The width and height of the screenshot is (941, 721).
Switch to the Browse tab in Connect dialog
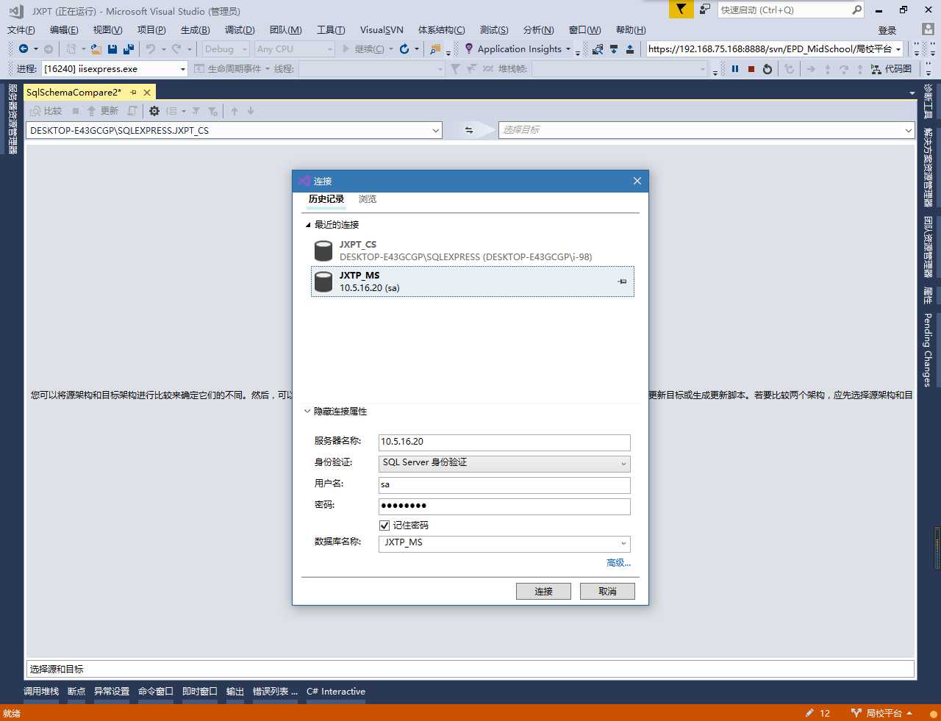click(x=368, y=199)
